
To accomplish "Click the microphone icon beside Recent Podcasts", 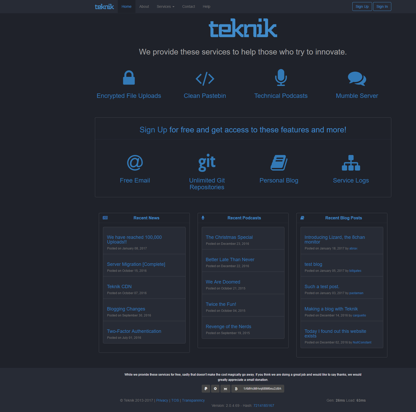I will (203, 218).
